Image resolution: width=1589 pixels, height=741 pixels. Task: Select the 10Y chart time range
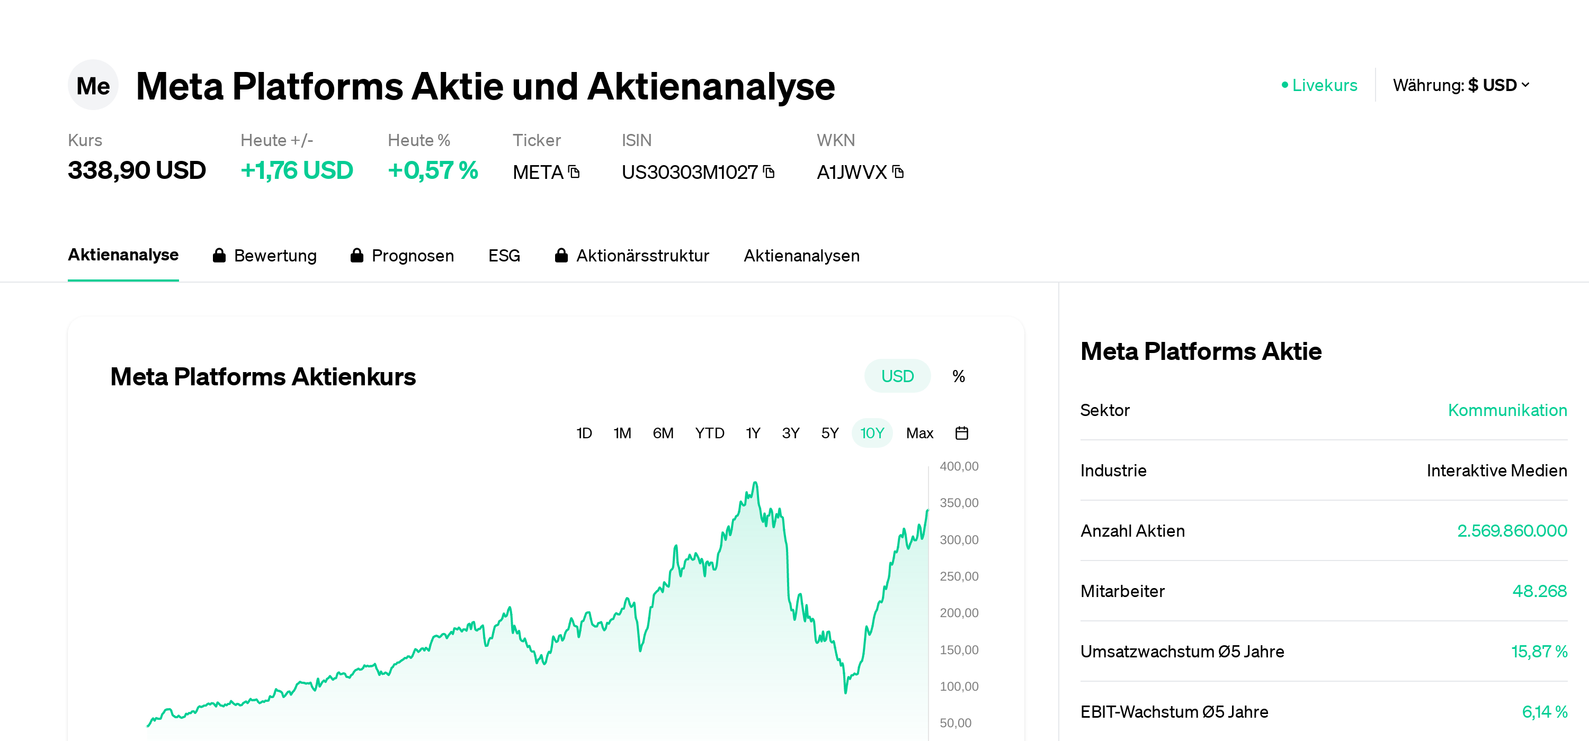pyautogui.click(x=872, y=433)
